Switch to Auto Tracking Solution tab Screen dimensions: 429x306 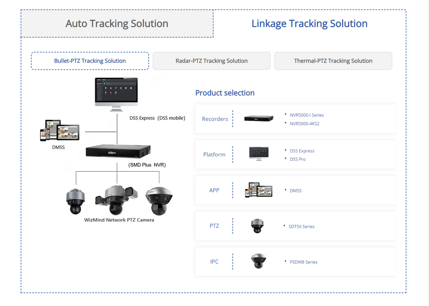(117, 24)
